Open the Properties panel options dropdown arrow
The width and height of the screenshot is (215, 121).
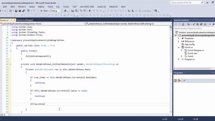click(x=213, y=73)
